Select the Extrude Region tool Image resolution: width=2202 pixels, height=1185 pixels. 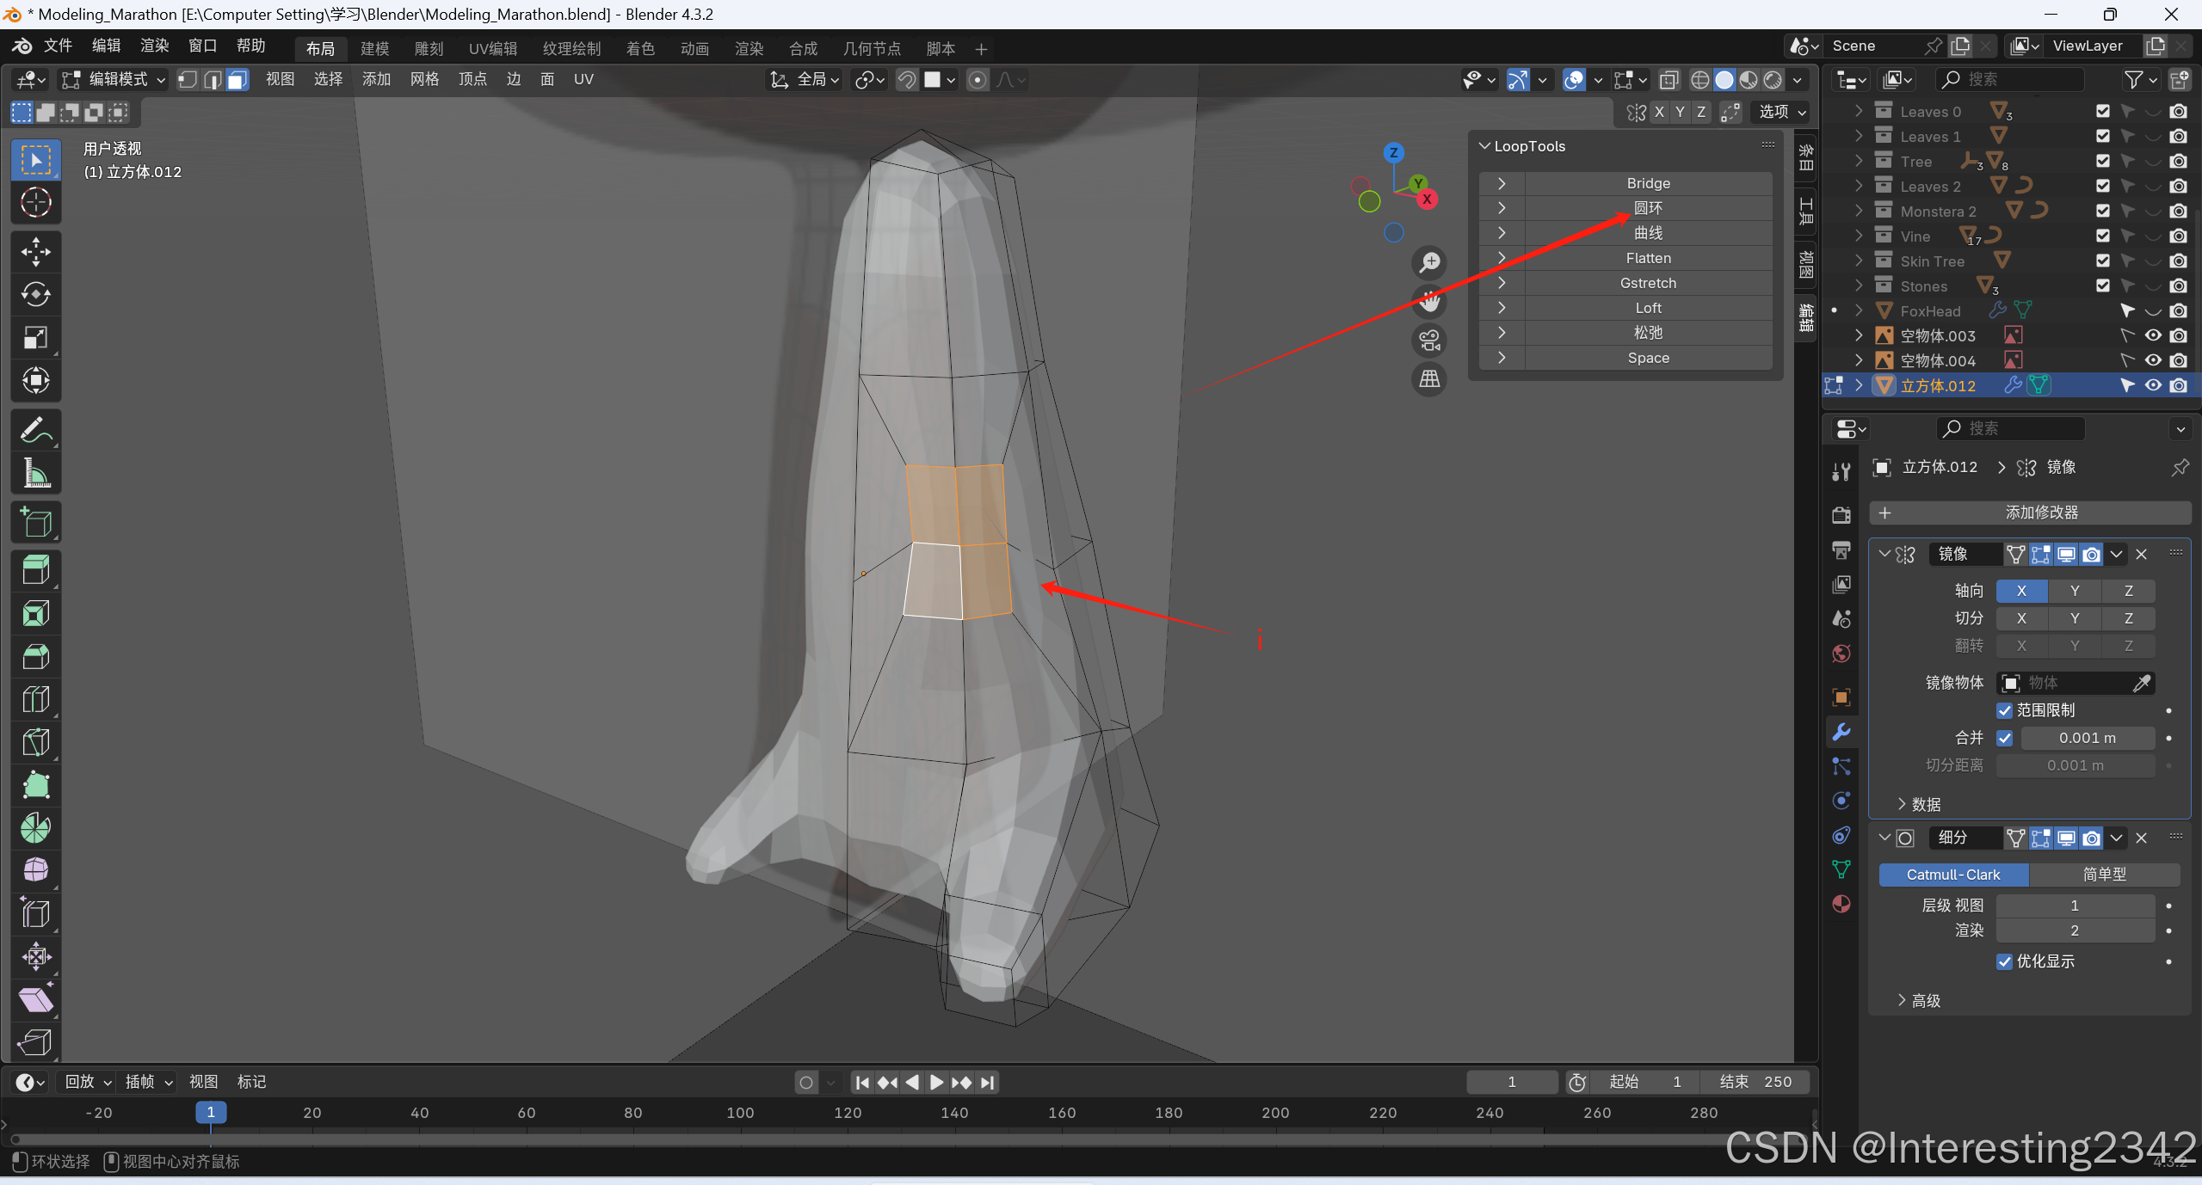pos(35,570)
